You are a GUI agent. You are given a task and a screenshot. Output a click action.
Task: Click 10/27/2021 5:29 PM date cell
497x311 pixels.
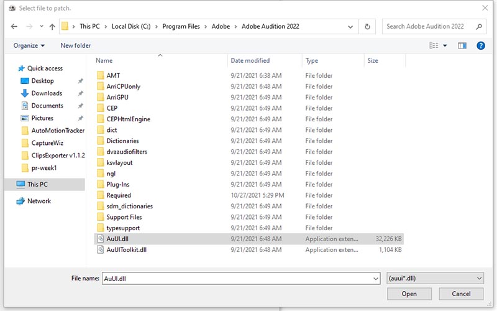click(x=257, y=195)
